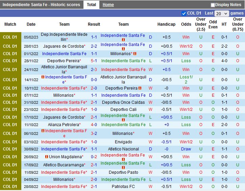The height and width of the screenshot is (191, 245).
Task: Click red card icon next to Millonarios 01/12/22
Action: [135, 54]
